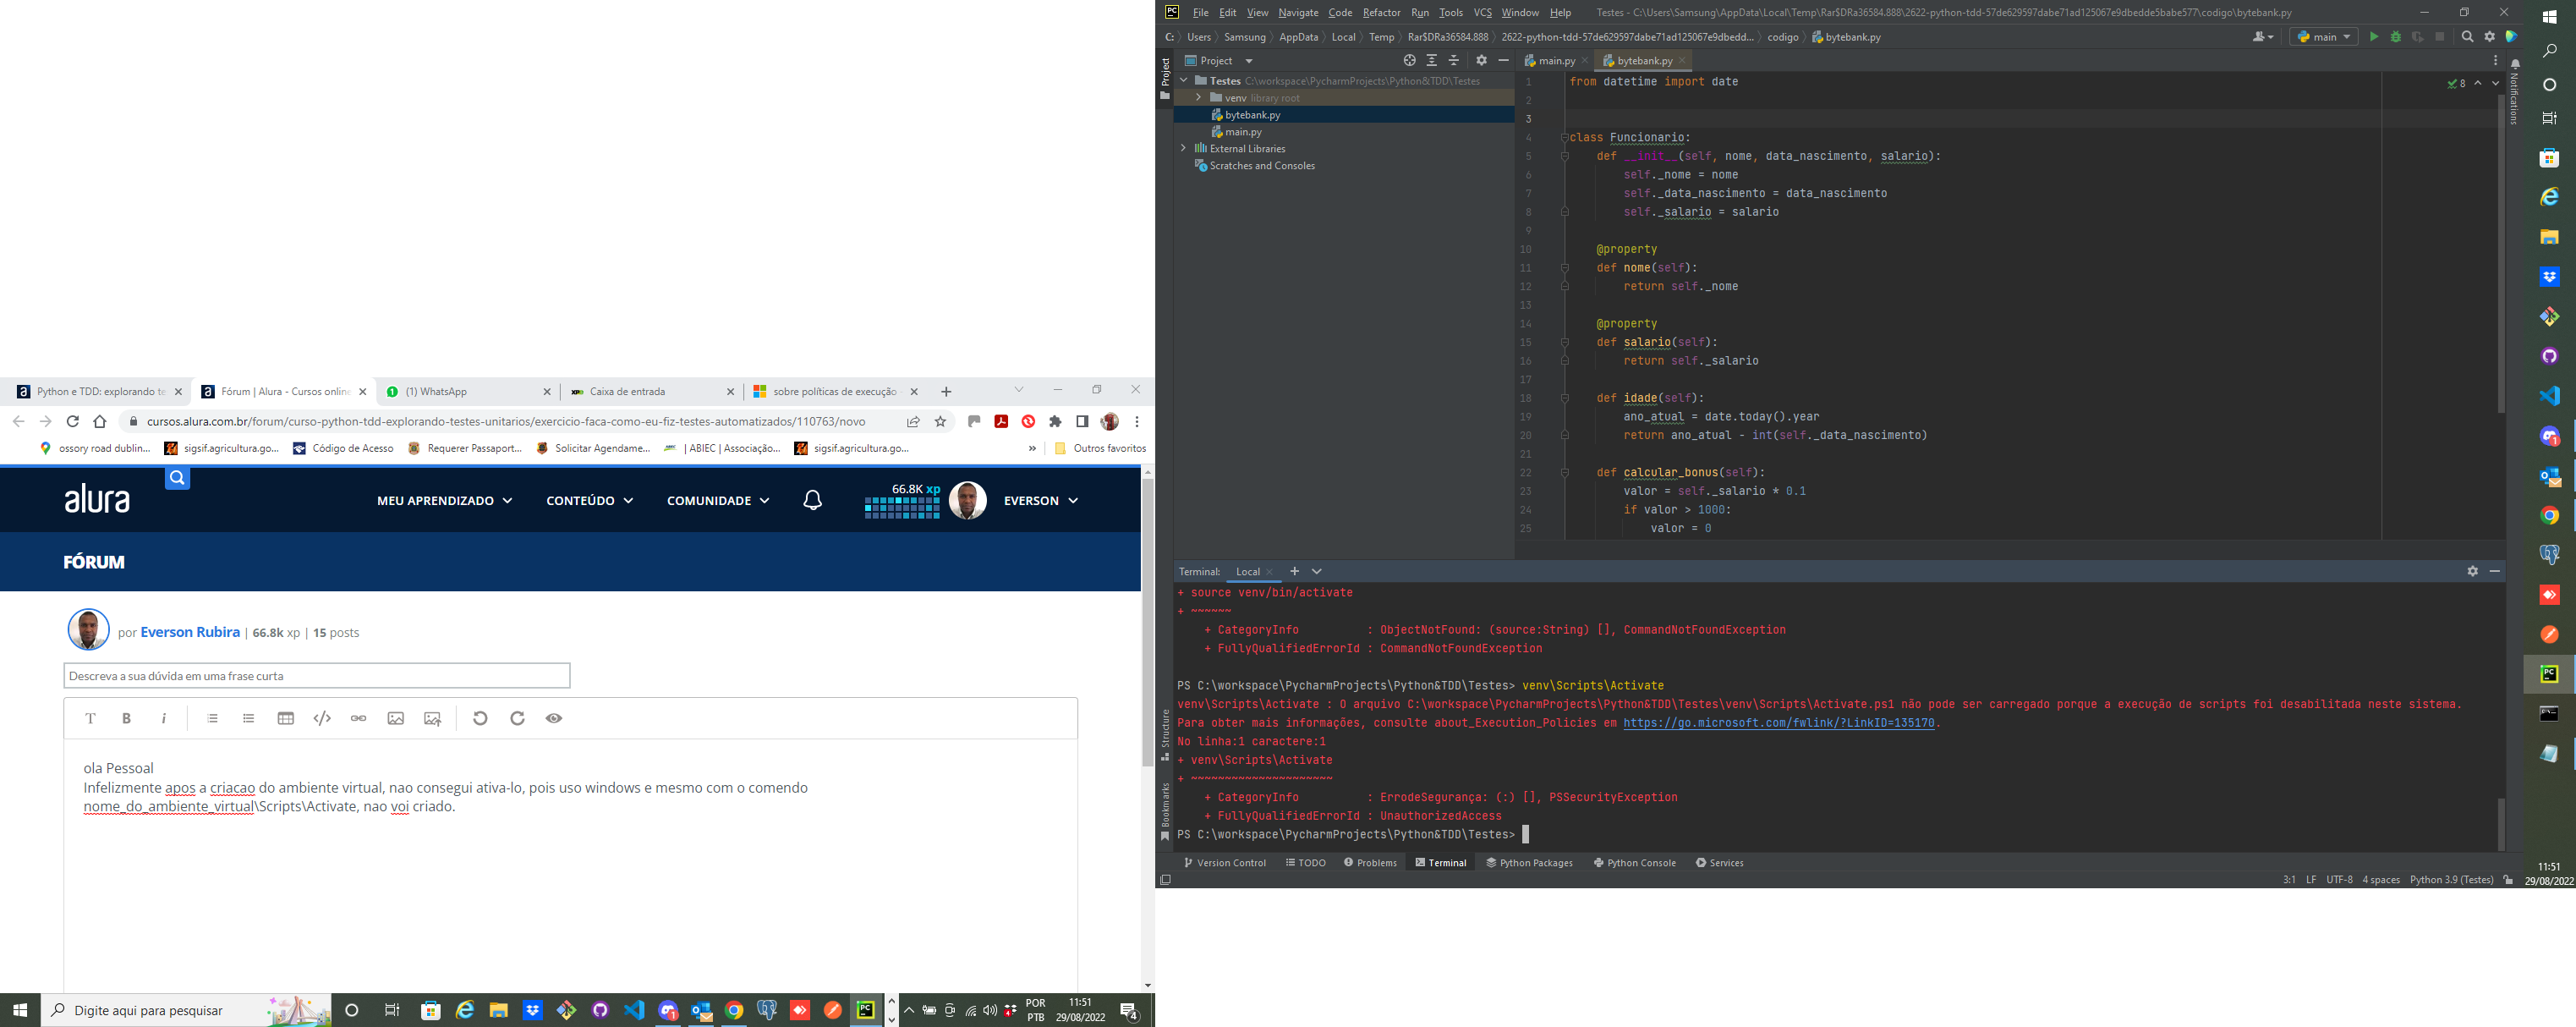The height and width of the screenshot is (1027, 2576).
Task: Toggle preview eye icon in forum editor
Action: (554, 718)
